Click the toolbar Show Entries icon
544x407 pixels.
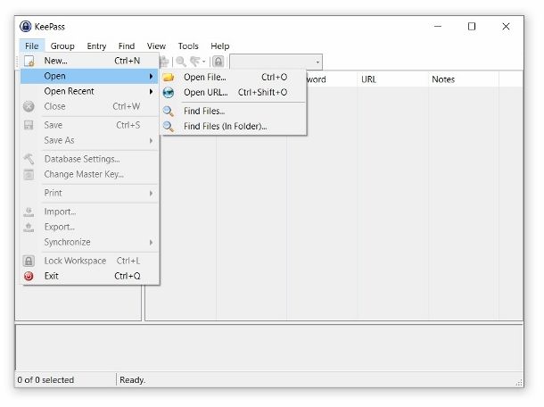click(195, 62)
